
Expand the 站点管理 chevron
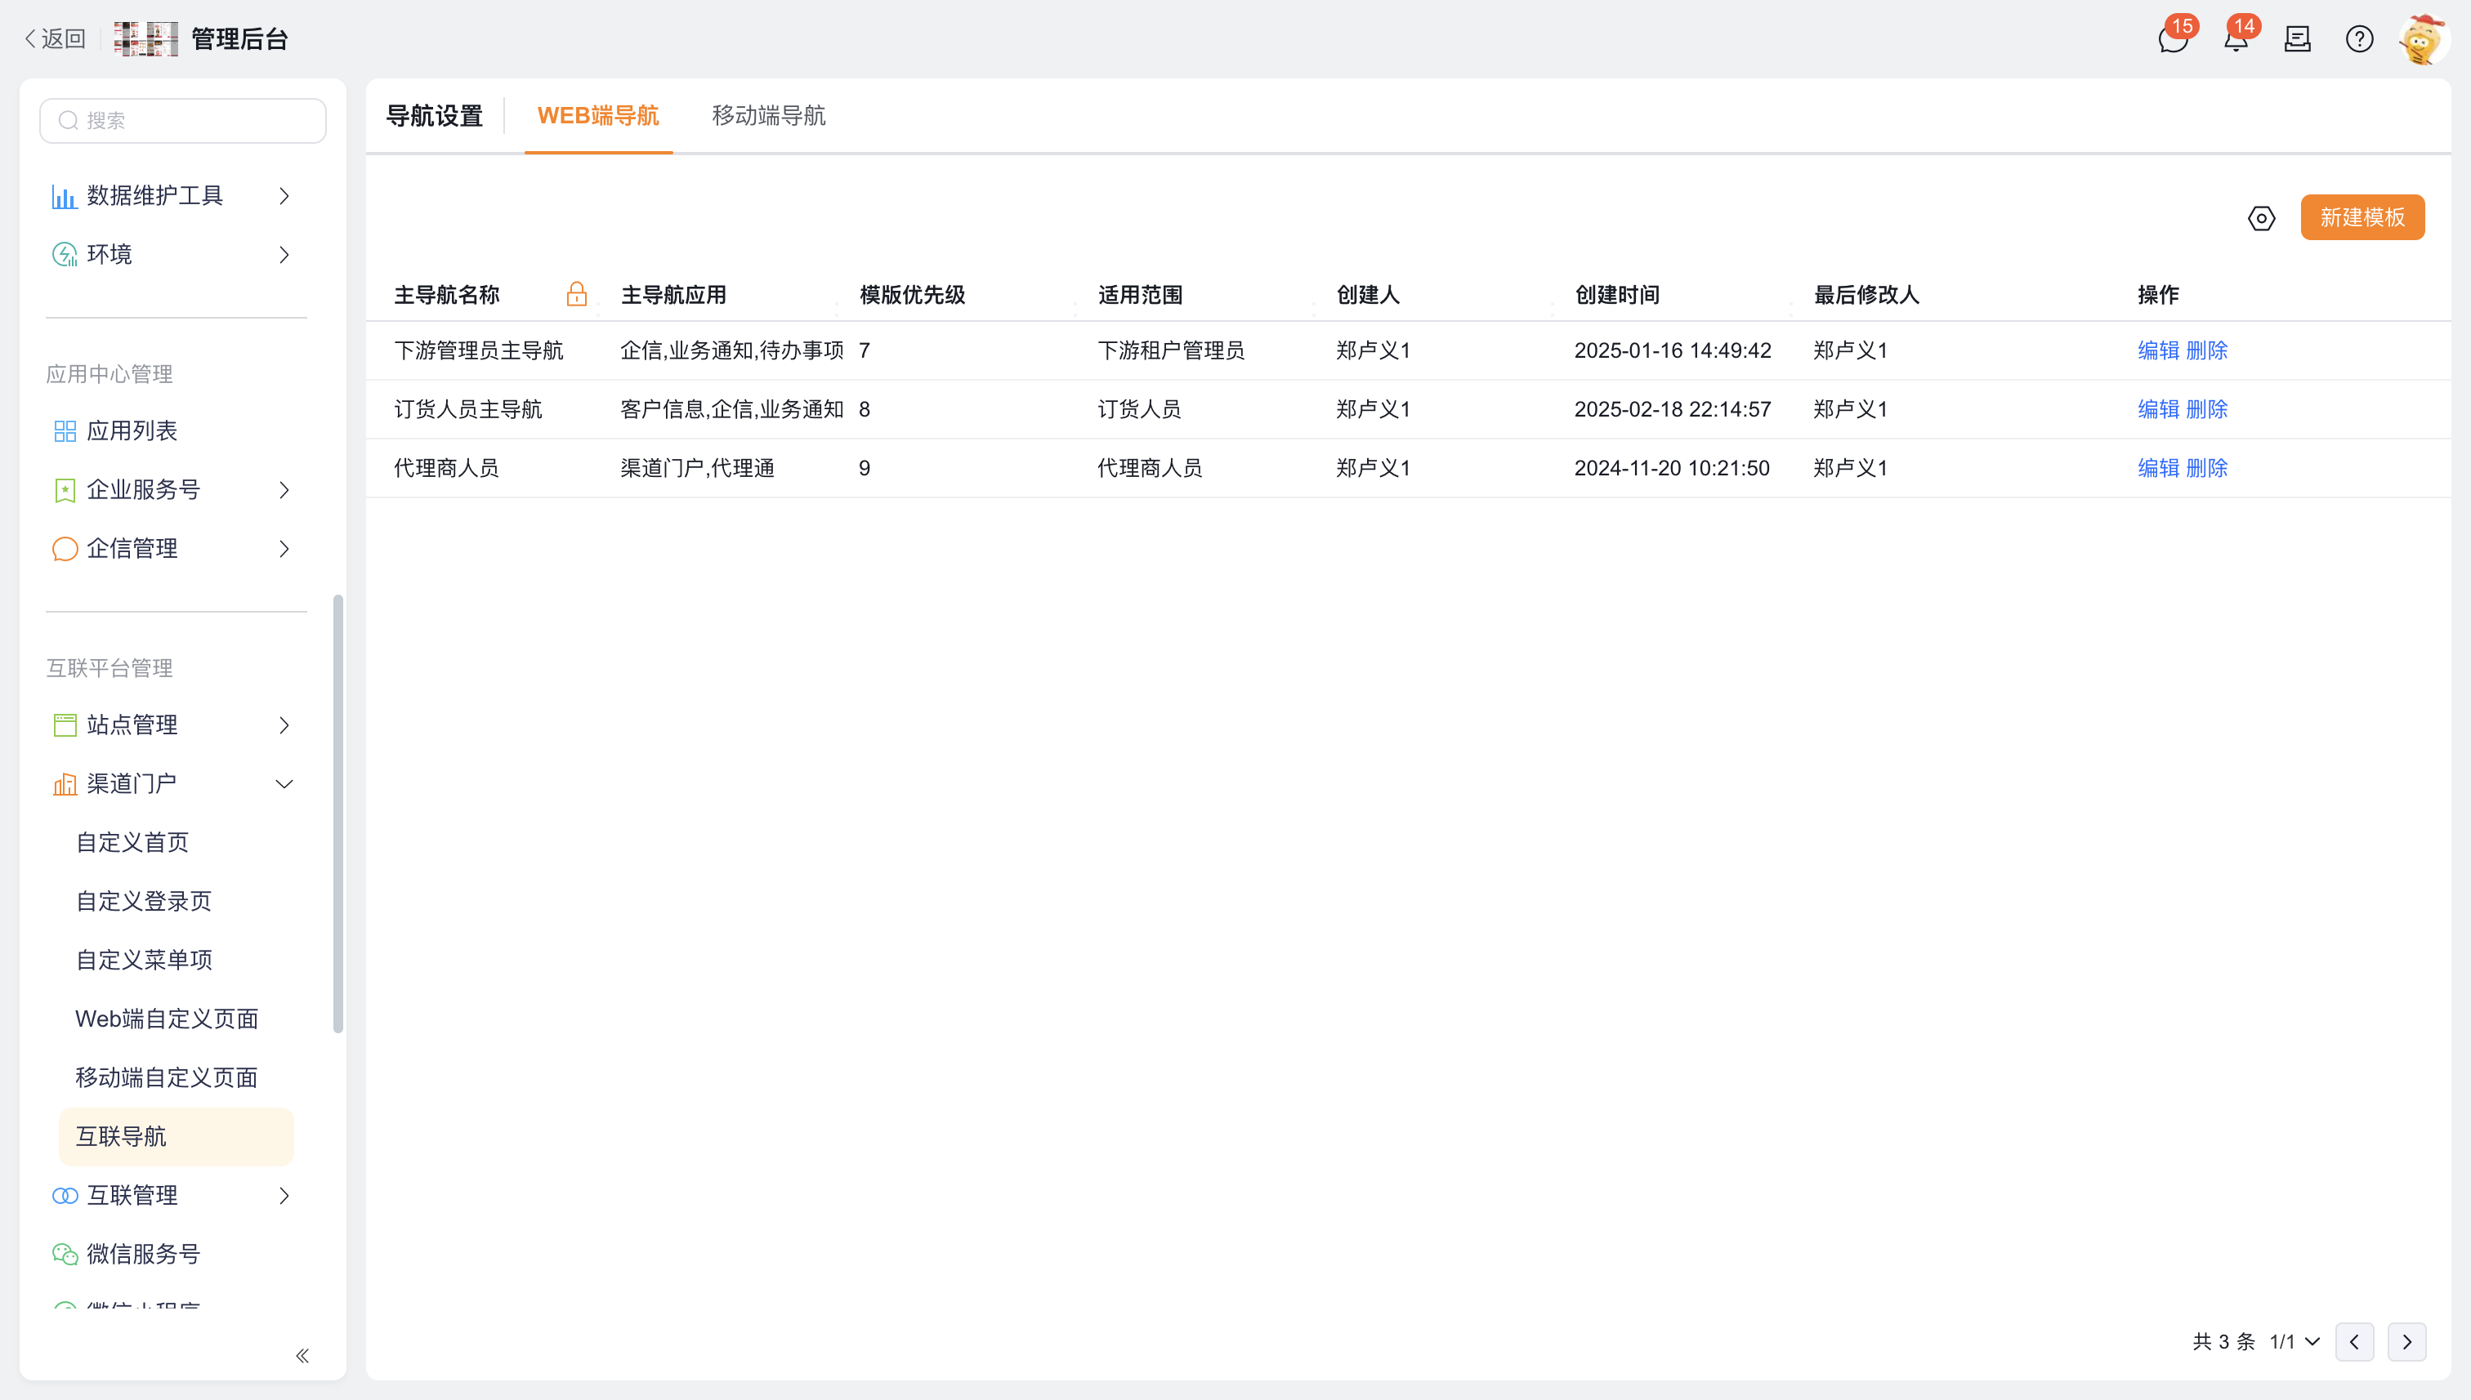(x=284, y=725)
